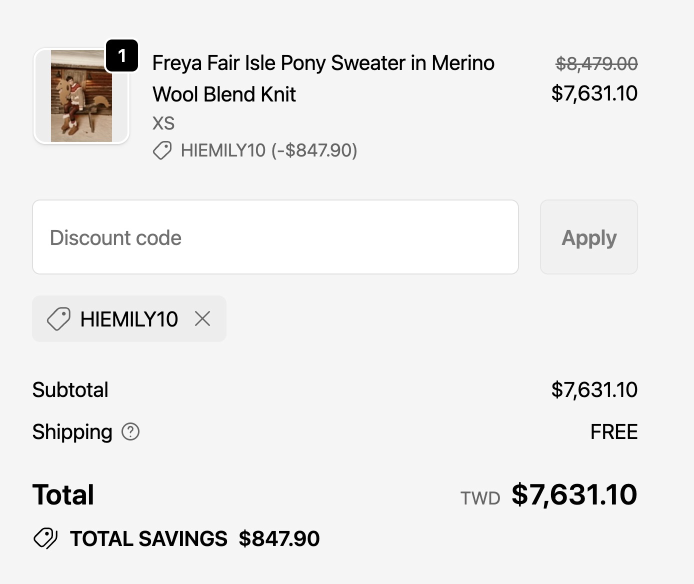Click the Freya Fair Isle Pony Sweater title
694x584 pixels.
click(323, 78)
